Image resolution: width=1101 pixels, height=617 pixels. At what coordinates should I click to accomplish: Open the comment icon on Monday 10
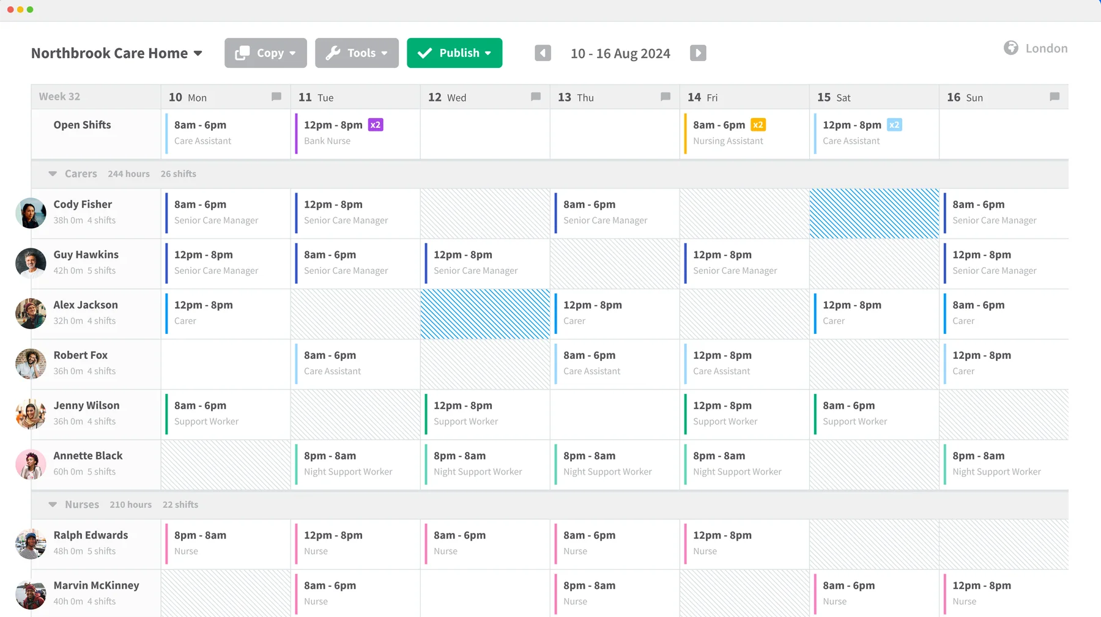pyautogui.click(x=276, y=97)
